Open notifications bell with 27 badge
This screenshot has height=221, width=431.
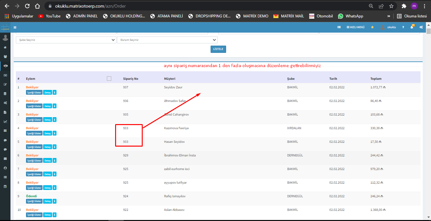tap(412, 27)
